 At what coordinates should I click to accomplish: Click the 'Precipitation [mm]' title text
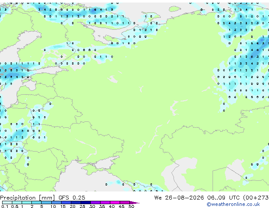coord(28,198)
